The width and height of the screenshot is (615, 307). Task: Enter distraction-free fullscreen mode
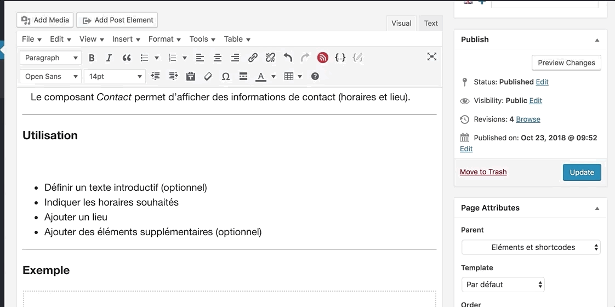pyautogui.click(x=432, y=56)
